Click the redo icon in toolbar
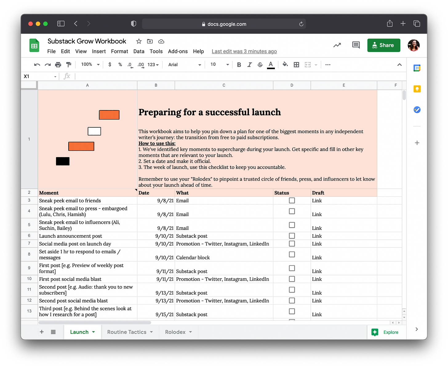The width and height of the screenshot is (448, 367). [x=48, y=65]
